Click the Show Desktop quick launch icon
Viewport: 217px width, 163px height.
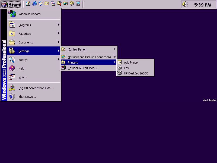click(28, 4)
